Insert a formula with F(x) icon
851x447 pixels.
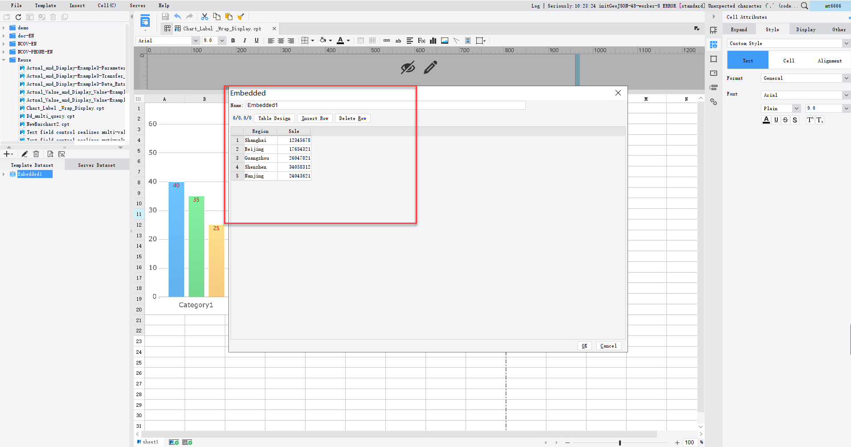(421, 41)
